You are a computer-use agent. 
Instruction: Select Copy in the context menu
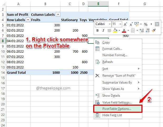tap(106, 42)
